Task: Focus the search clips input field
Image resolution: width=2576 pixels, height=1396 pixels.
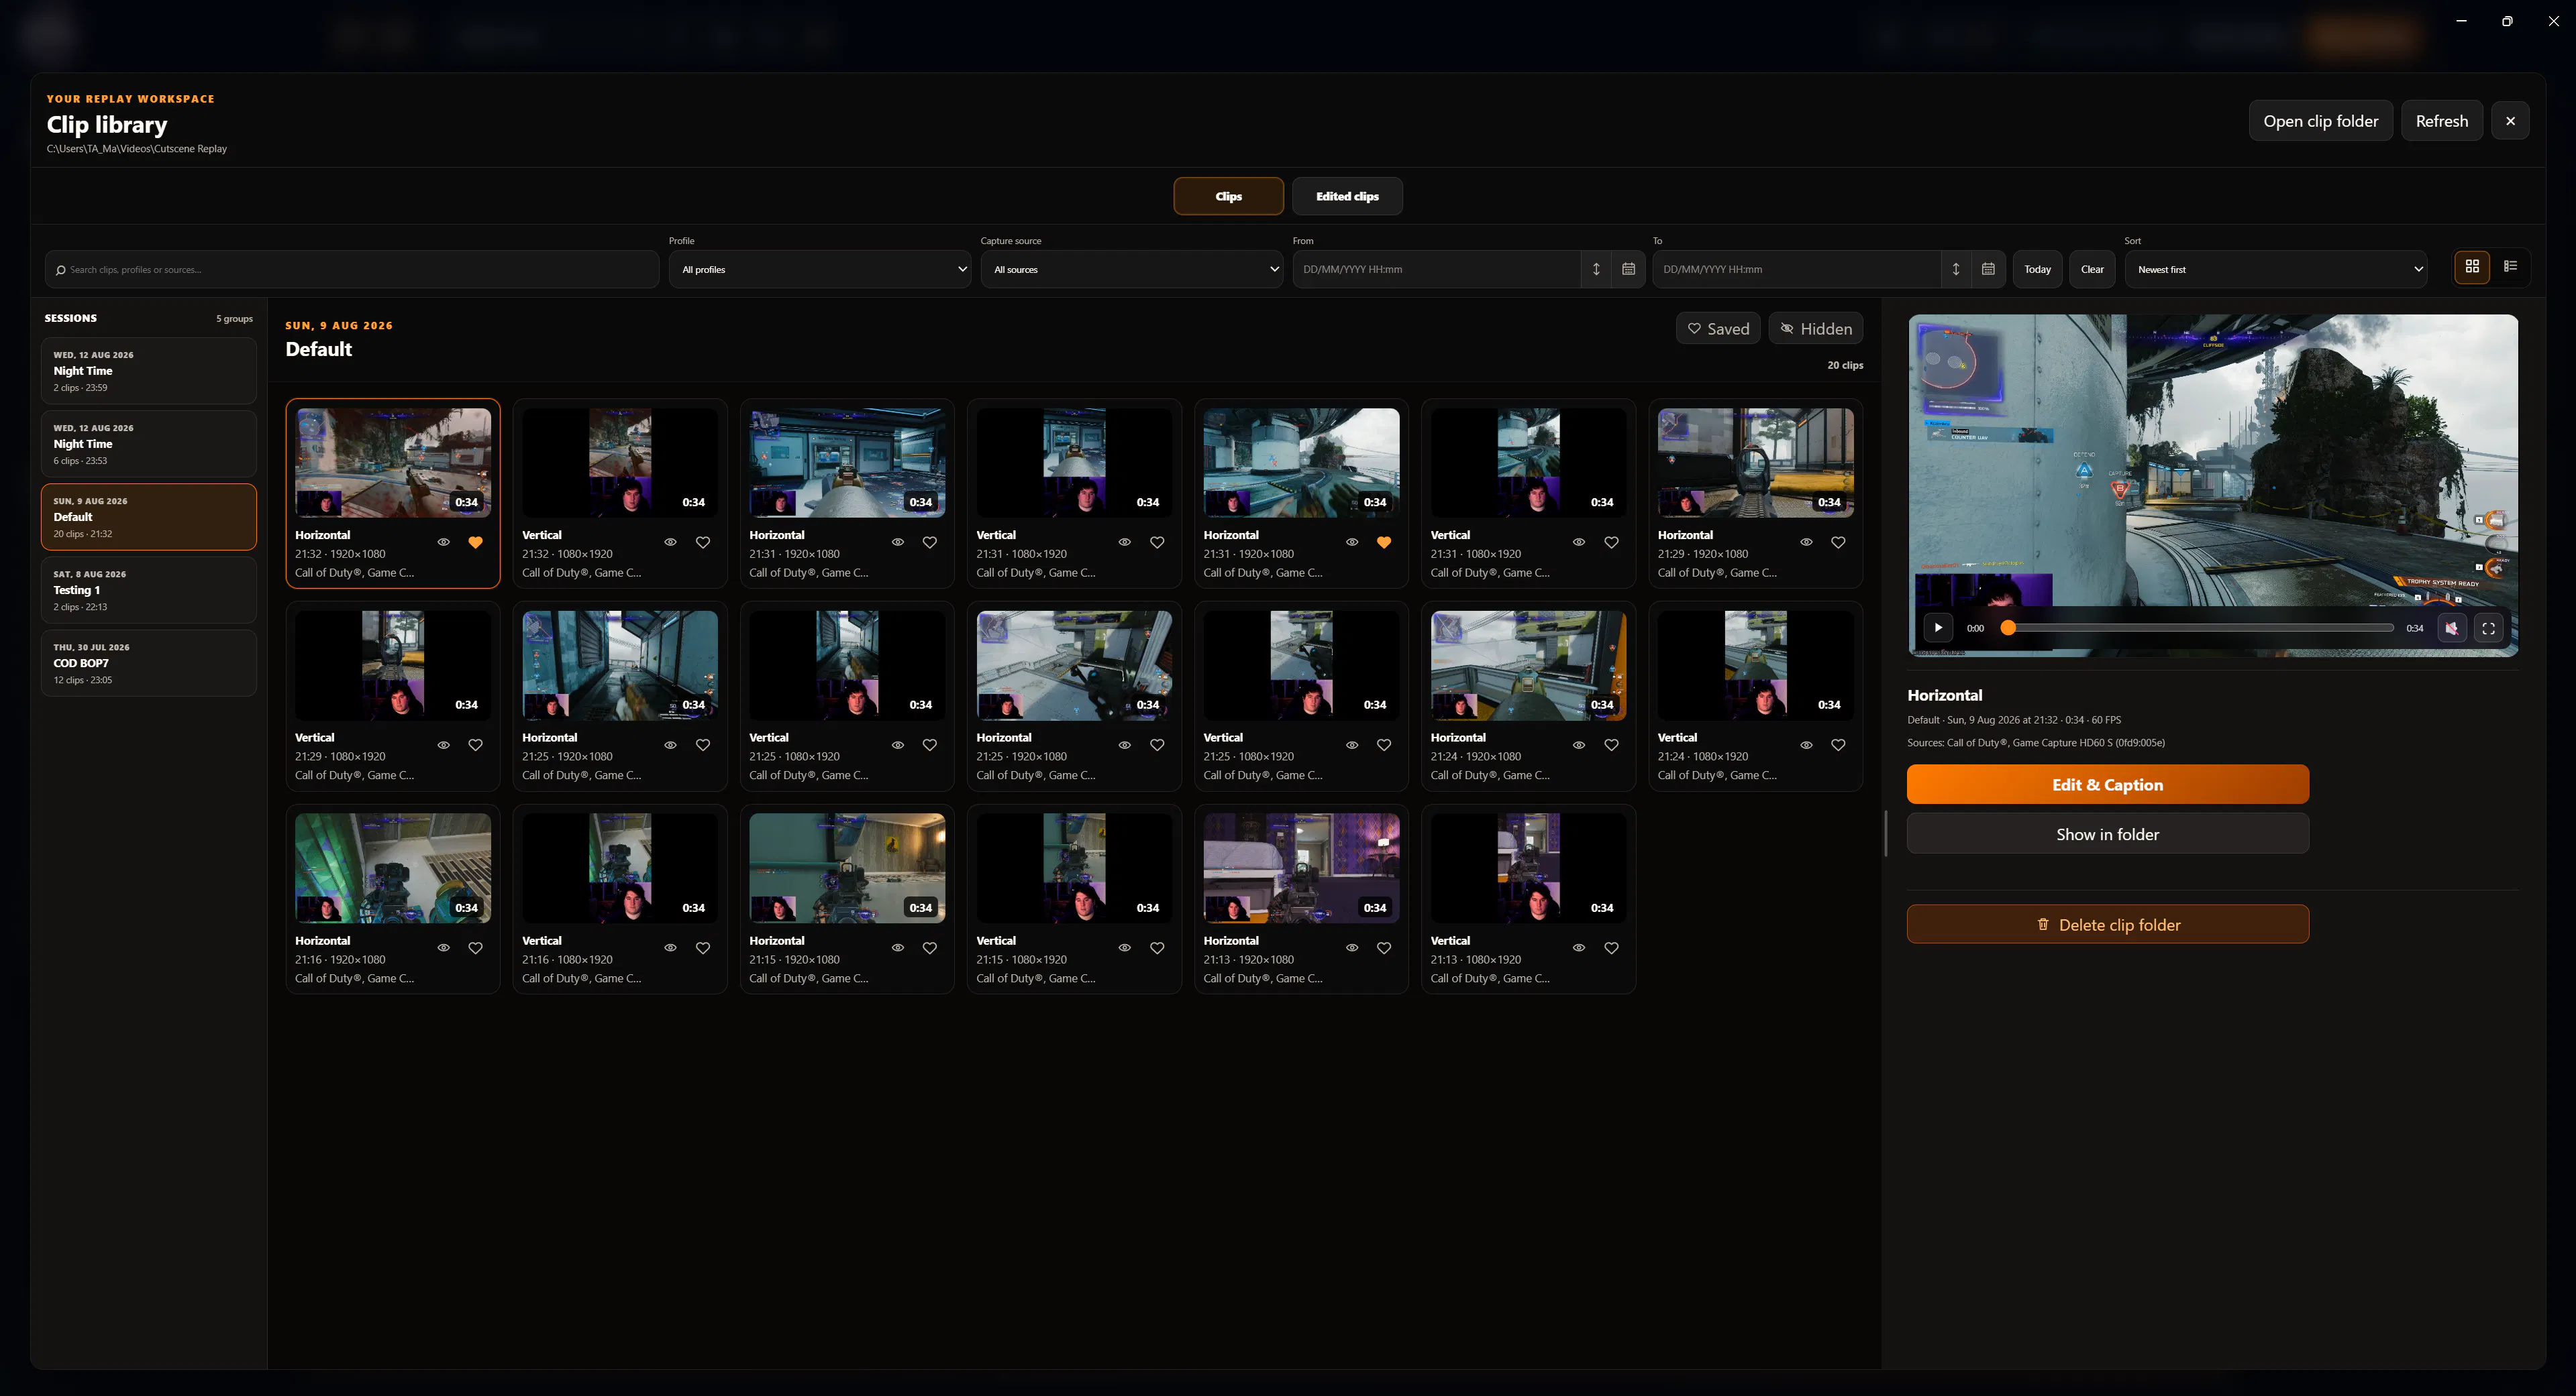Action: point(352,270)
